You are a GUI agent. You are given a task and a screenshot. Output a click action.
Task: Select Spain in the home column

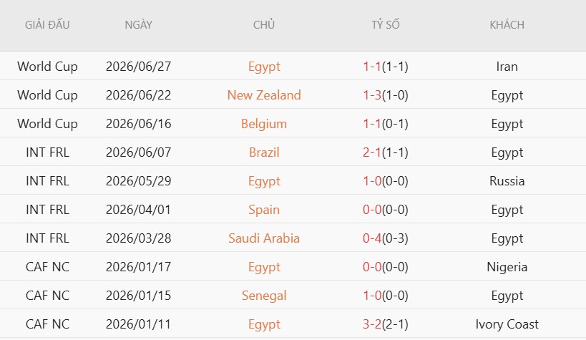coord(264,210)
